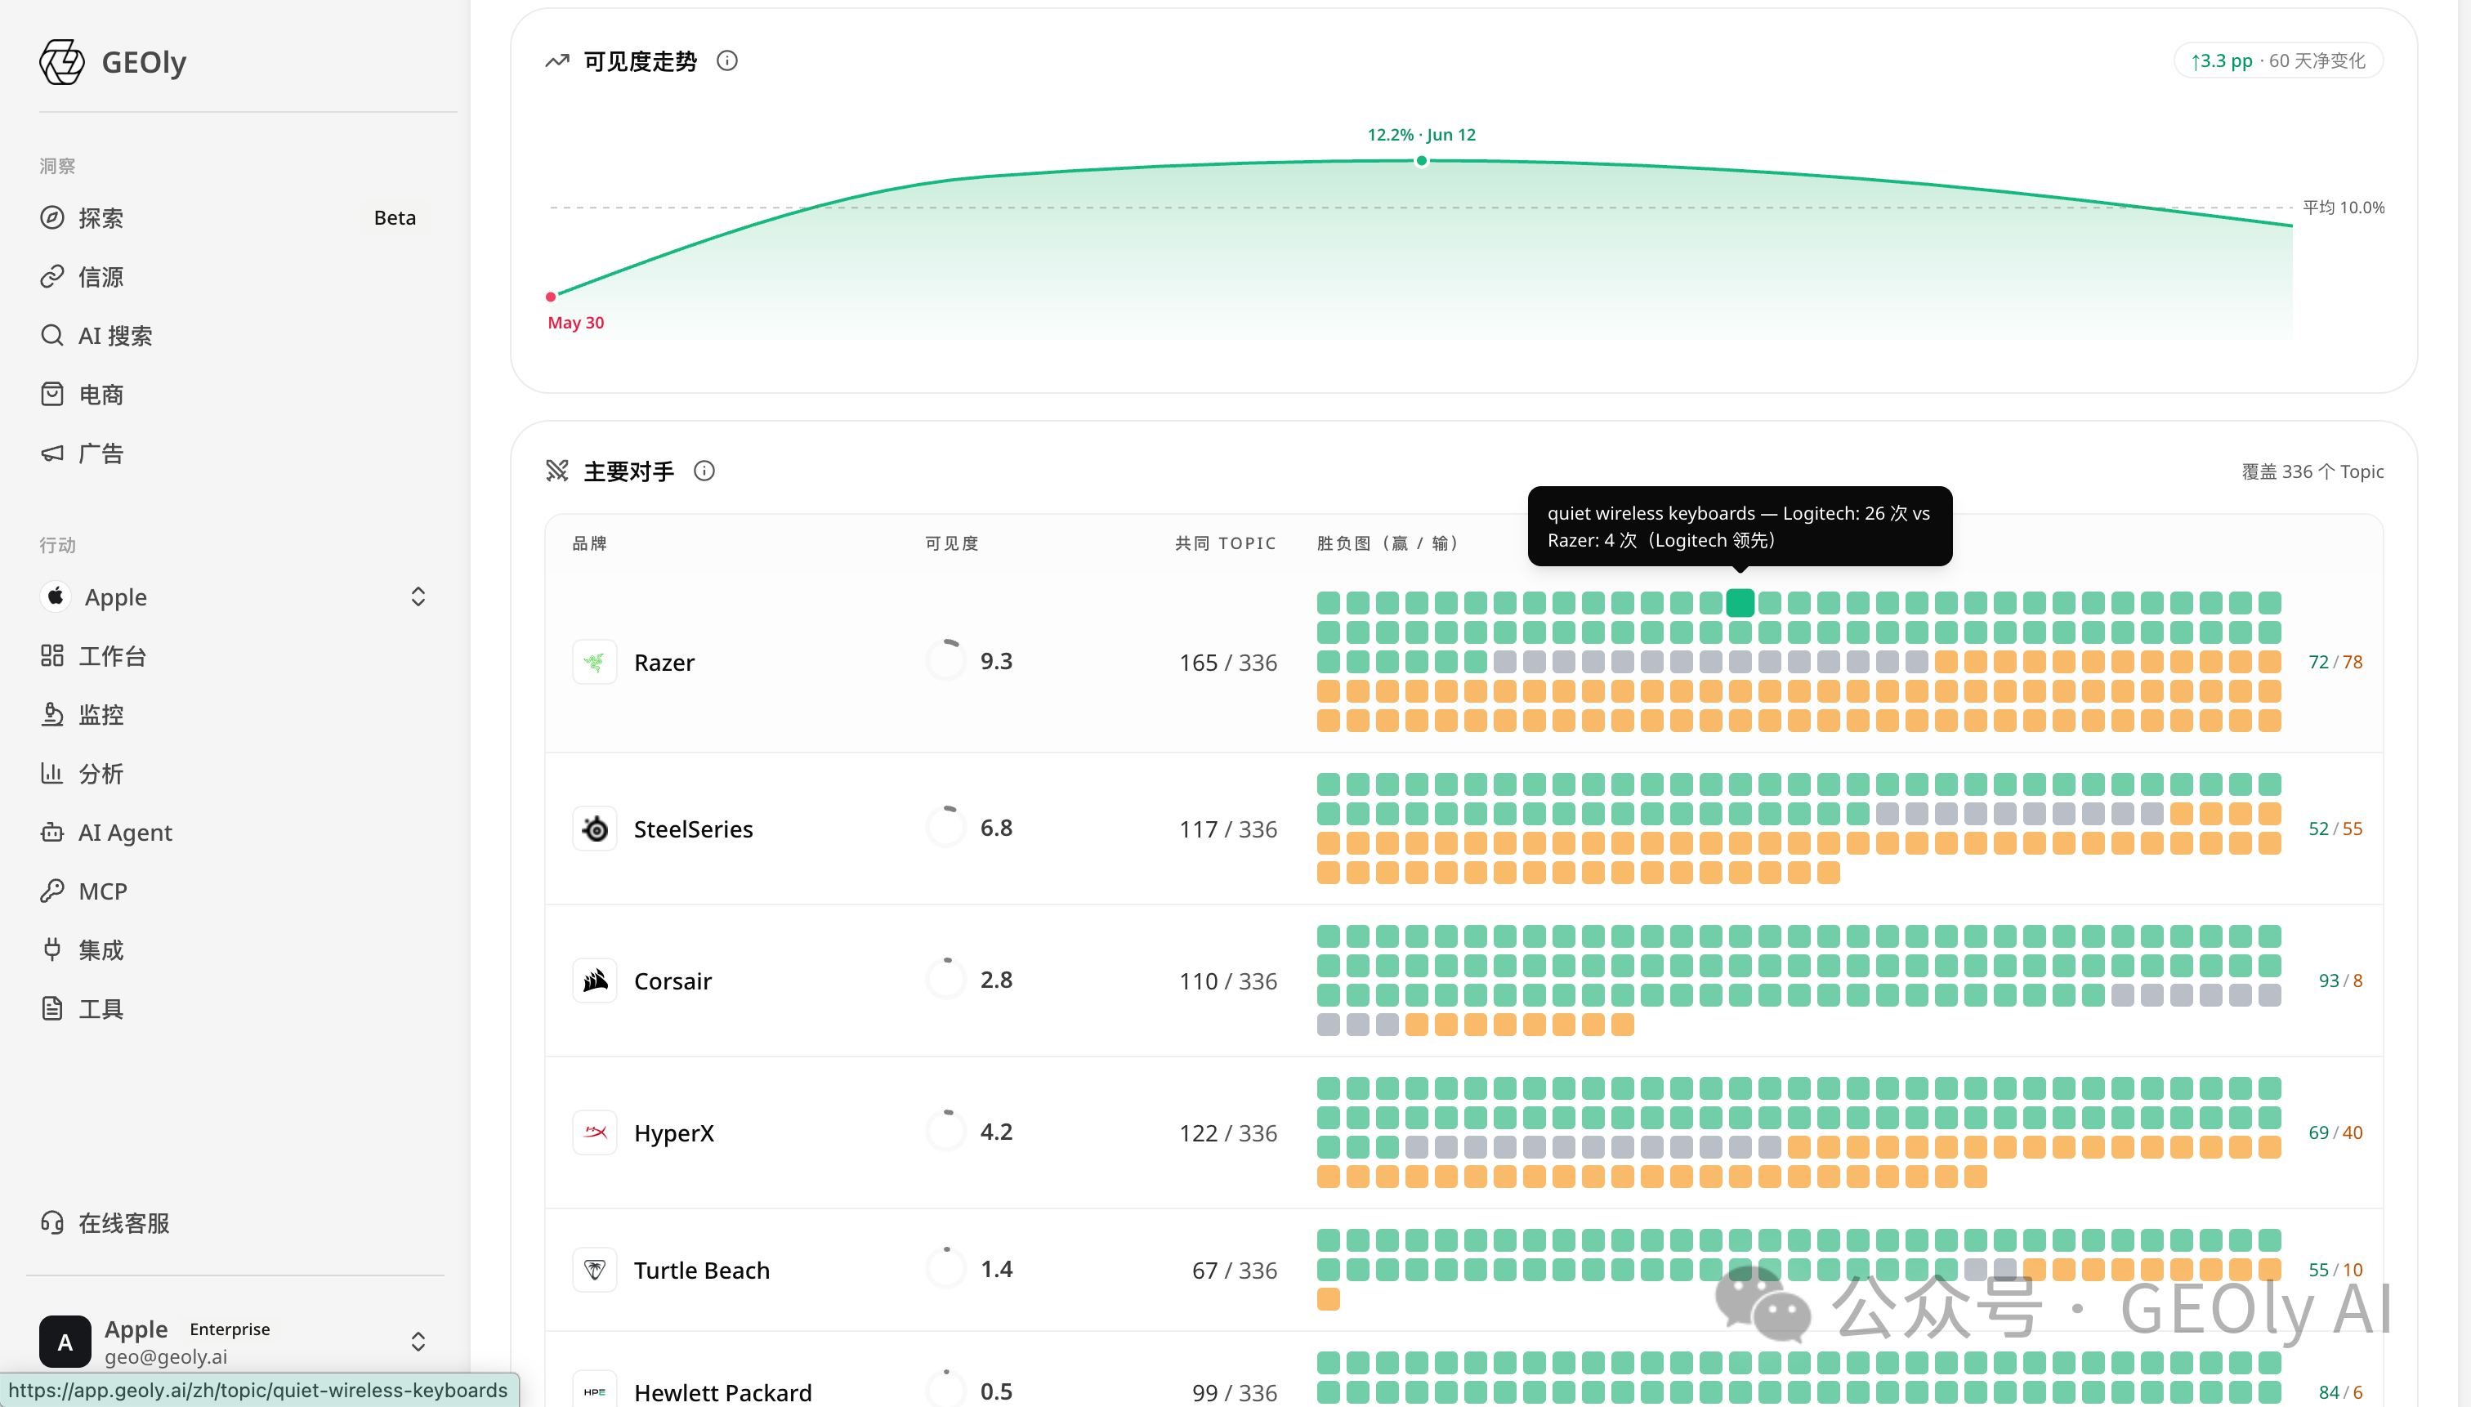Click HyperX's 4.2 visibility value
Viewport: 2471px width, 1407px height.
pos(996,1131)
